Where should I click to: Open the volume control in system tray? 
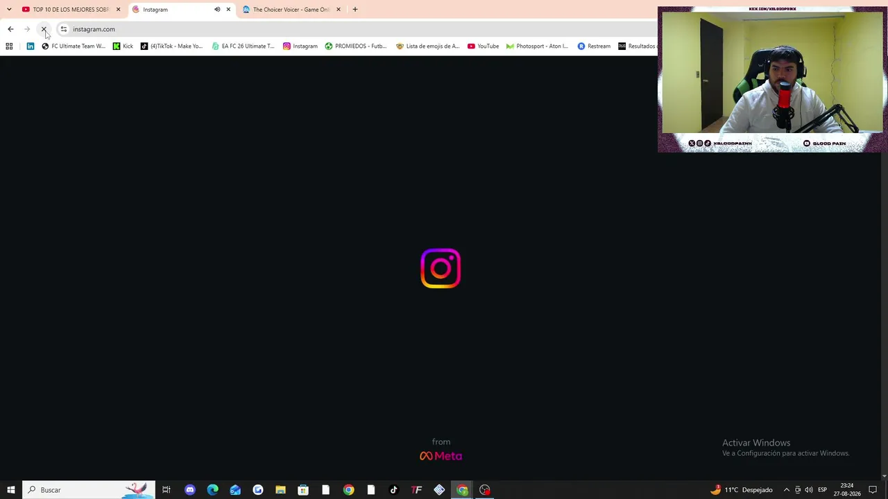pos(809,490)
